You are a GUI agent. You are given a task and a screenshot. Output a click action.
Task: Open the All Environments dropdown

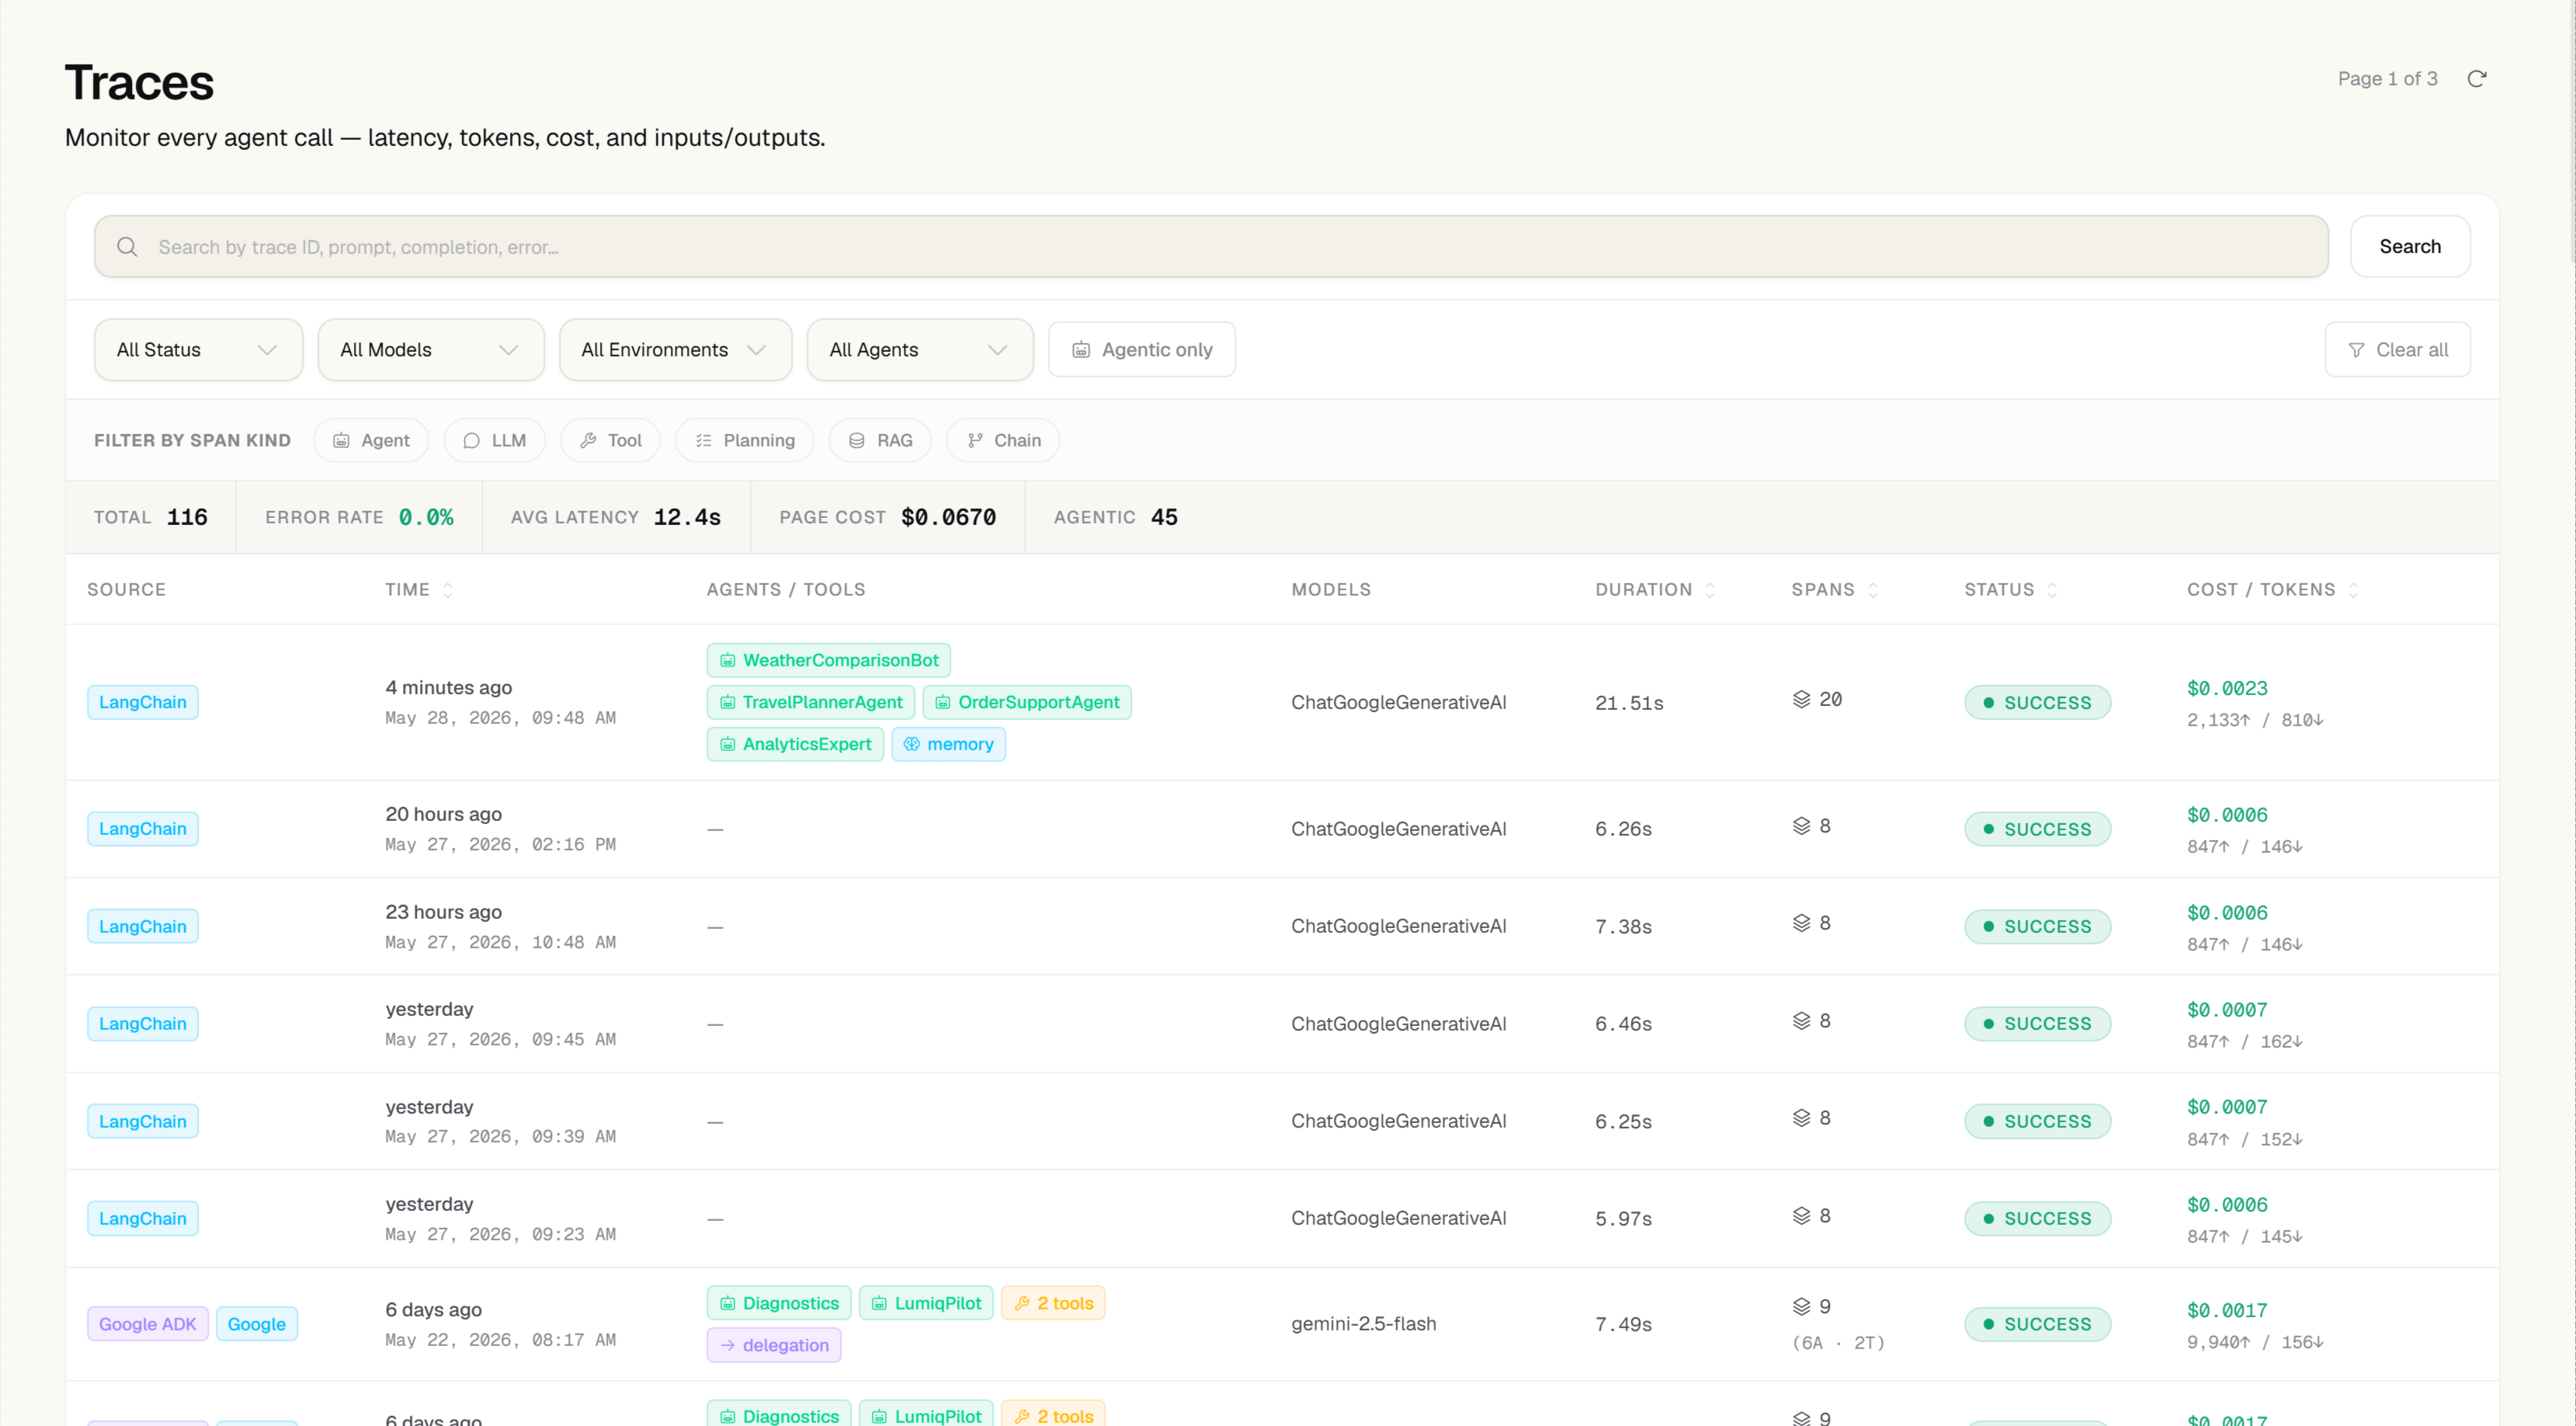(675, 350)
